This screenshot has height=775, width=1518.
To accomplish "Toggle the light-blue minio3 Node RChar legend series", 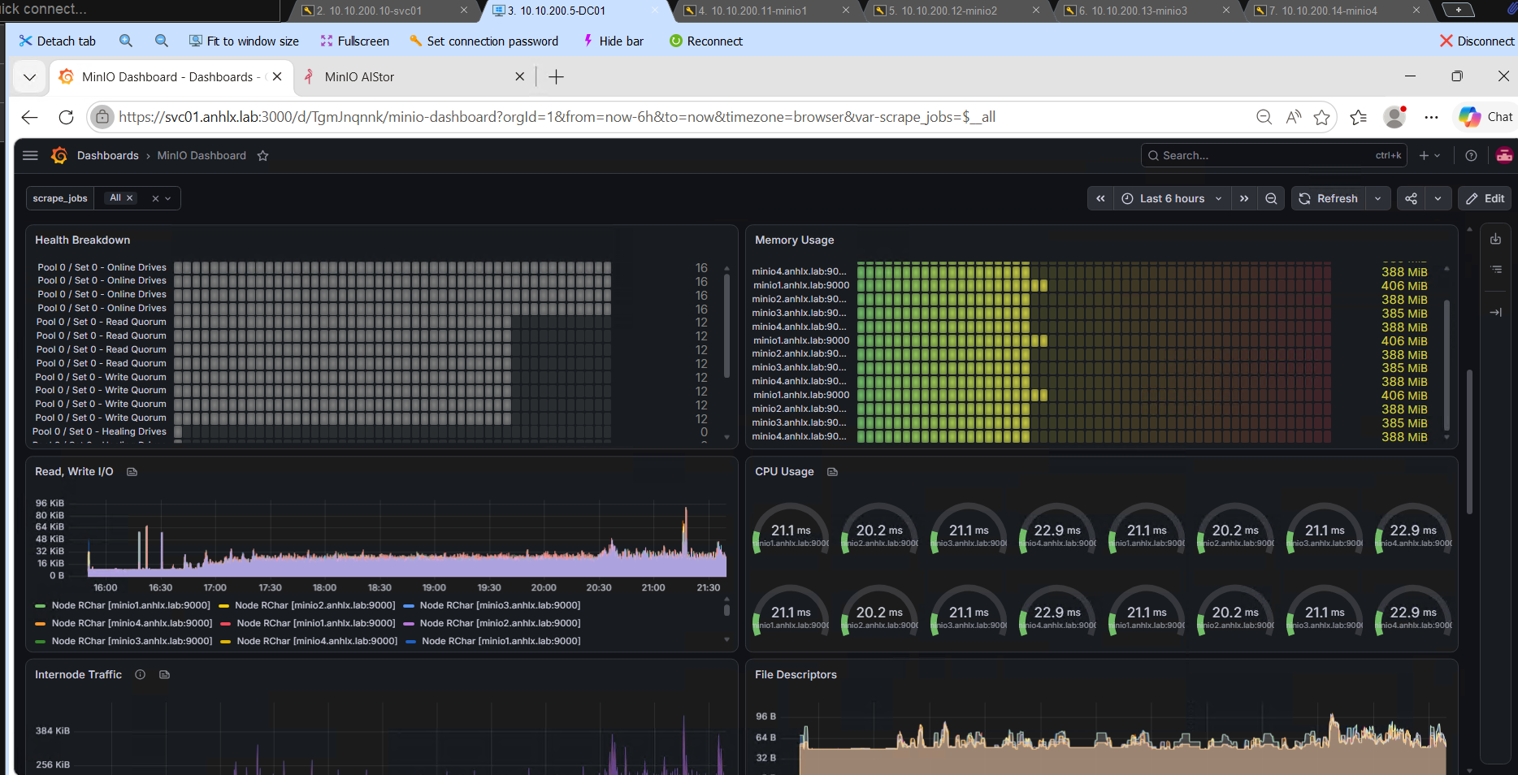I will (492, 605).
